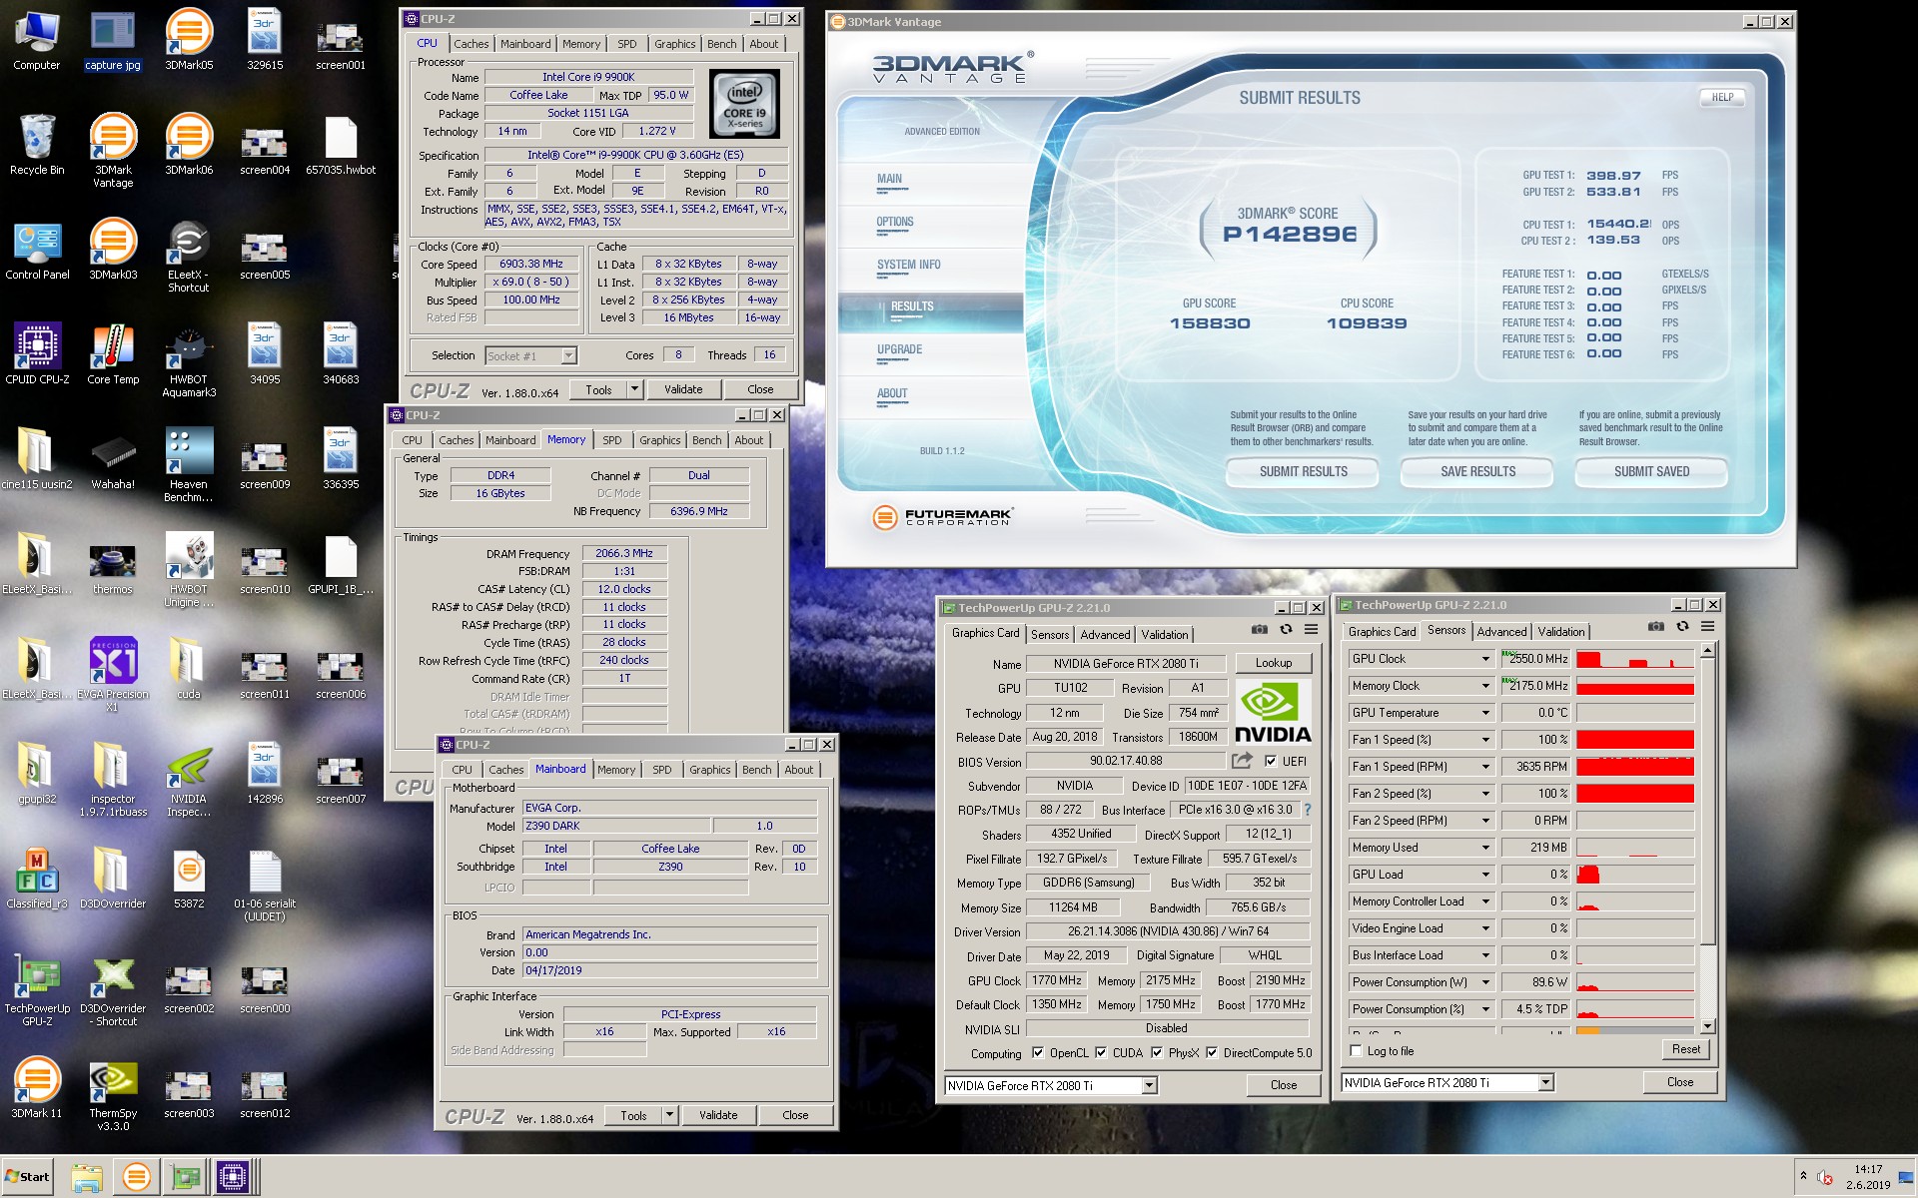Launch TechPowerUp GPU-Z desktop shortcut
The image size is (1918, 1198).
coord(37,988)
